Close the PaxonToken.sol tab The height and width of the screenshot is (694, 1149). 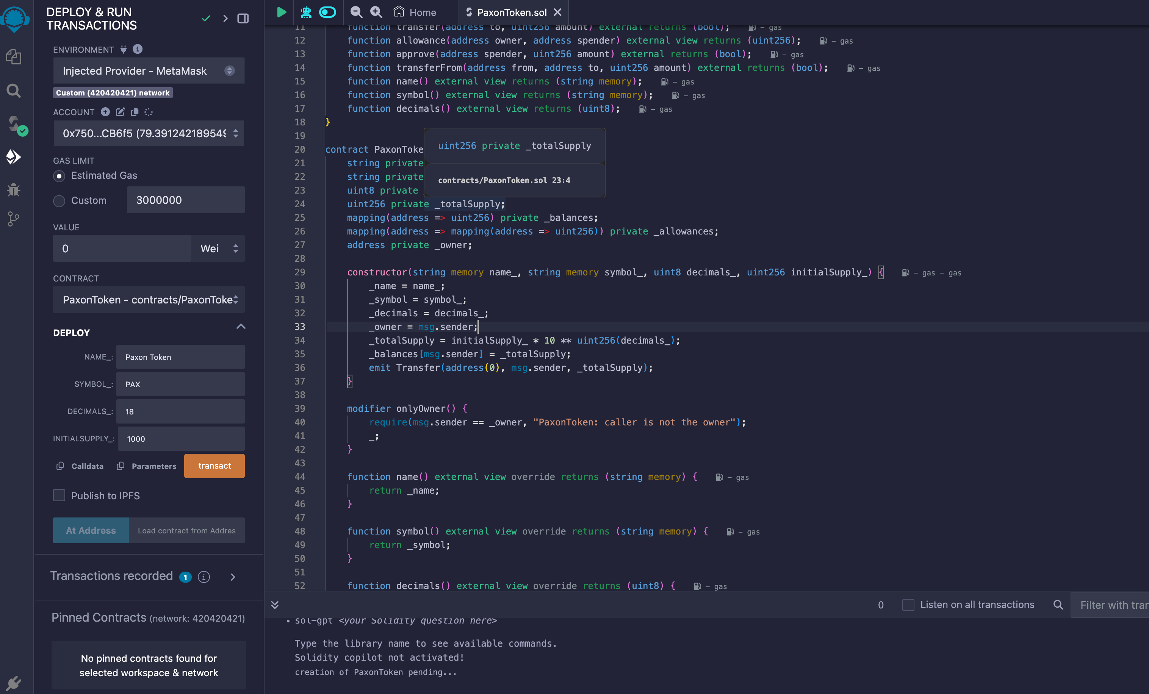click(557, 12)
